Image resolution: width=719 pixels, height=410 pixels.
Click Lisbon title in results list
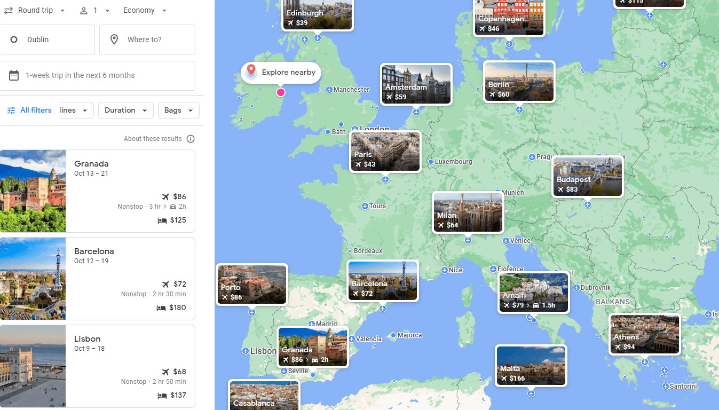click(88, 339)
